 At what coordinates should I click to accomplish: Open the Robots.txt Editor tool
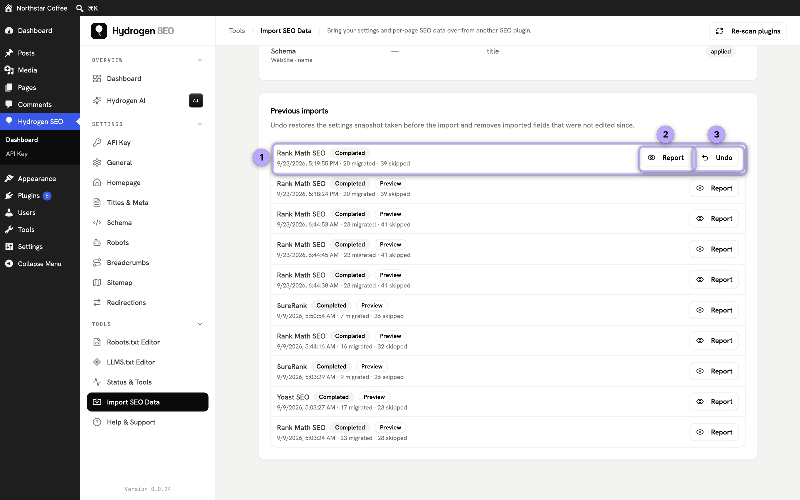148,342
